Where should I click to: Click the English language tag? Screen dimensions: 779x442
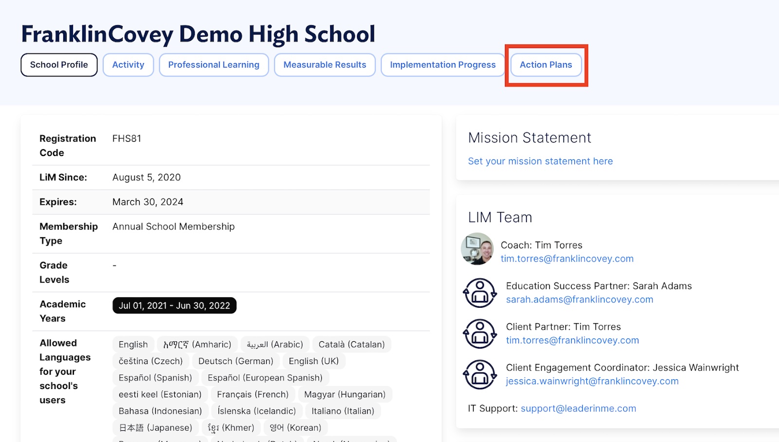pos(133,344)
